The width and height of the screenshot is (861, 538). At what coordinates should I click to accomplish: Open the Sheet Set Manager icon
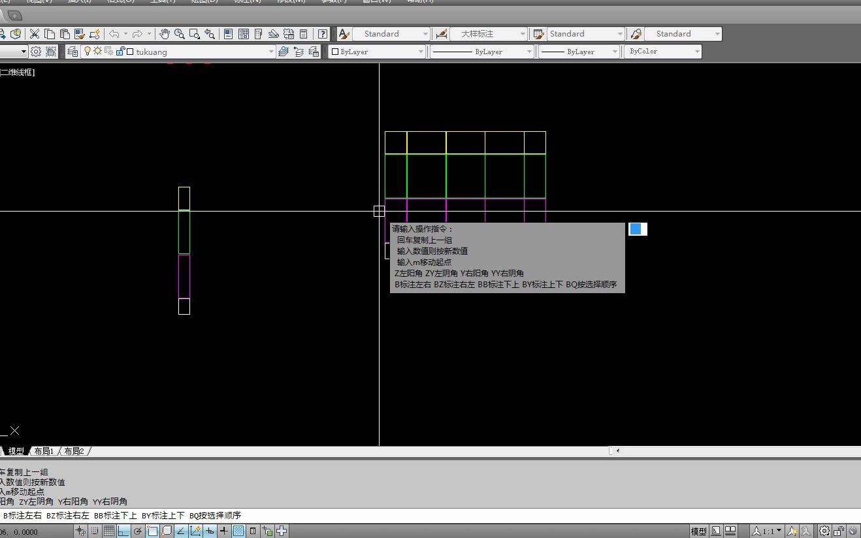click(274, 34)
